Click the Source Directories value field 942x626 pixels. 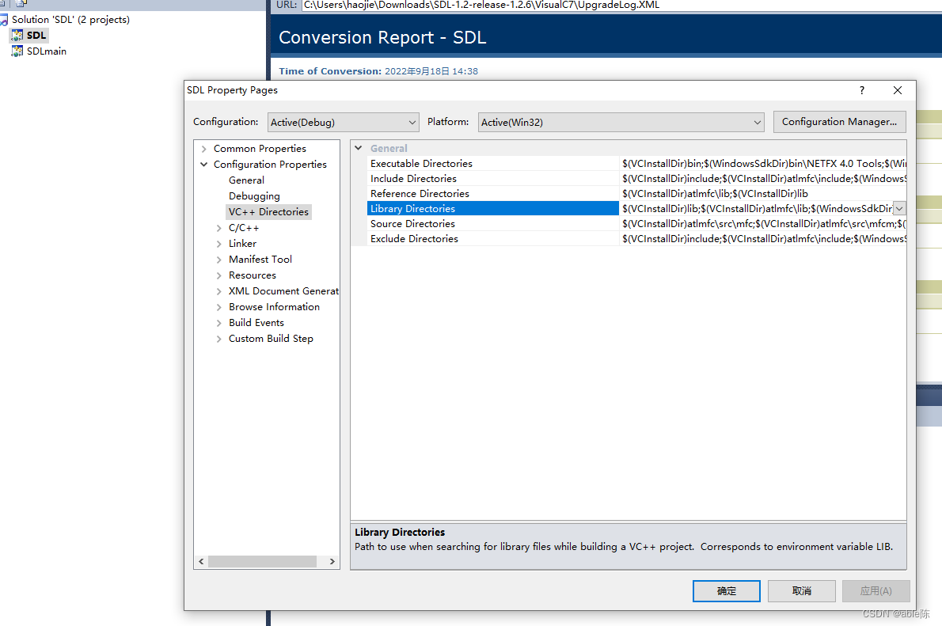pos(763,223)
